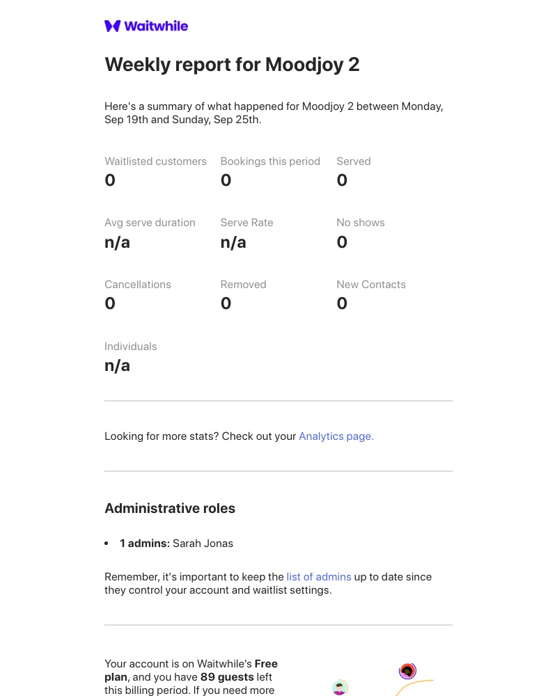Image resolution: width=557 pixels, height=696 pixels.
Task: Click the admin name Sarah Jonas
Action: [x=203, y=544]
